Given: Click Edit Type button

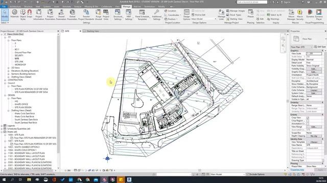Looking at the screenshot, I should (320, 47).
